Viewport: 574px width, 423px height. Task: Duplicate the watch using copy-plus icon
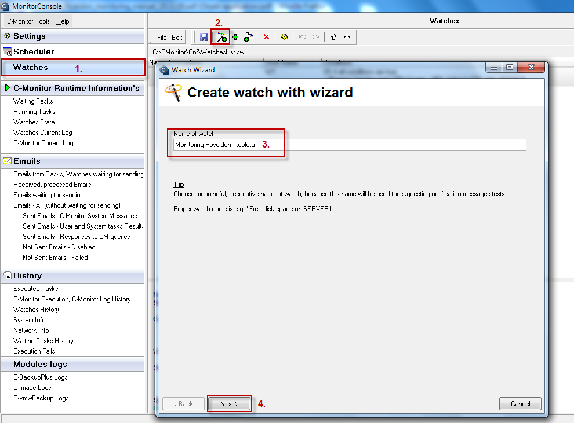(x=249, y=37)
